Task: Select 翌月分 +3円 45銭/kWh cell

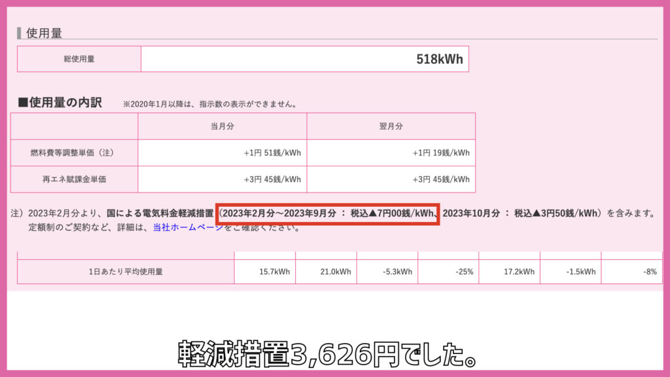Action: point(391,179)
